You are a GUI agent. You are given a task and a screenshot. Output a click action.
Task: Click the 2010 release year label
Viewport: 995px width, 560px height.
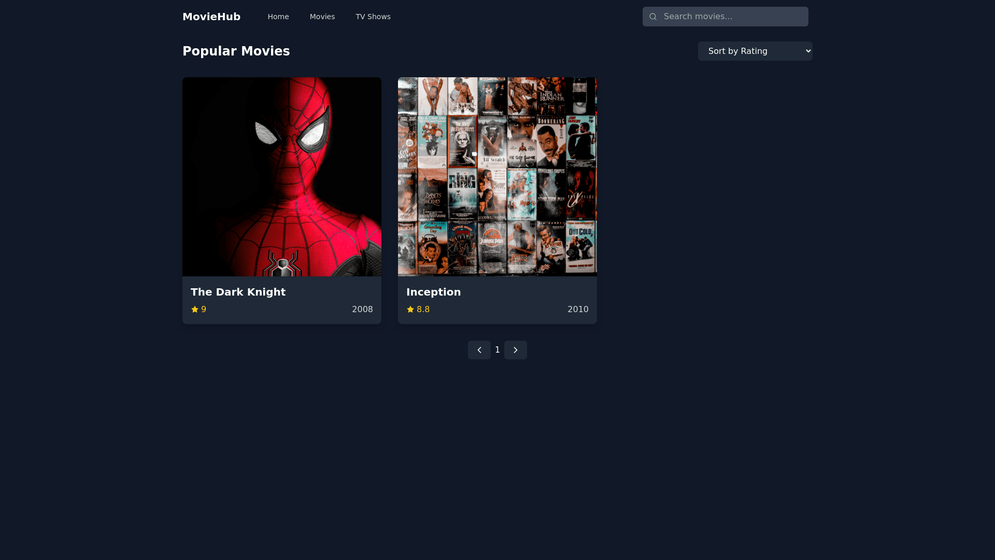click(x=578, y=310)
